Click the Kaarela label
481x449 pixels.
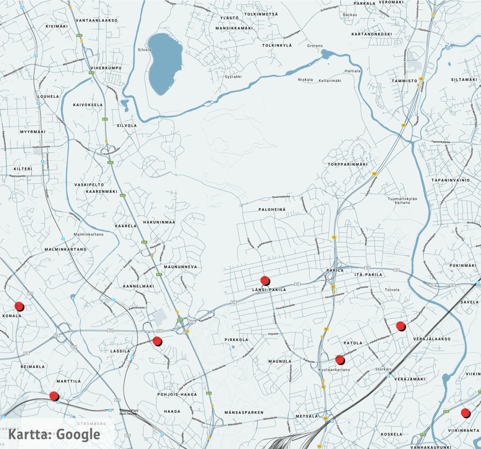point(126,226)
